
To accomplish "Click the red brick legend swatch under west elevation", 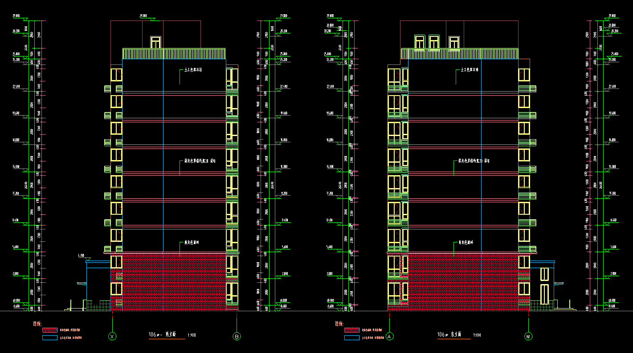I will click(x=50, y=330).
